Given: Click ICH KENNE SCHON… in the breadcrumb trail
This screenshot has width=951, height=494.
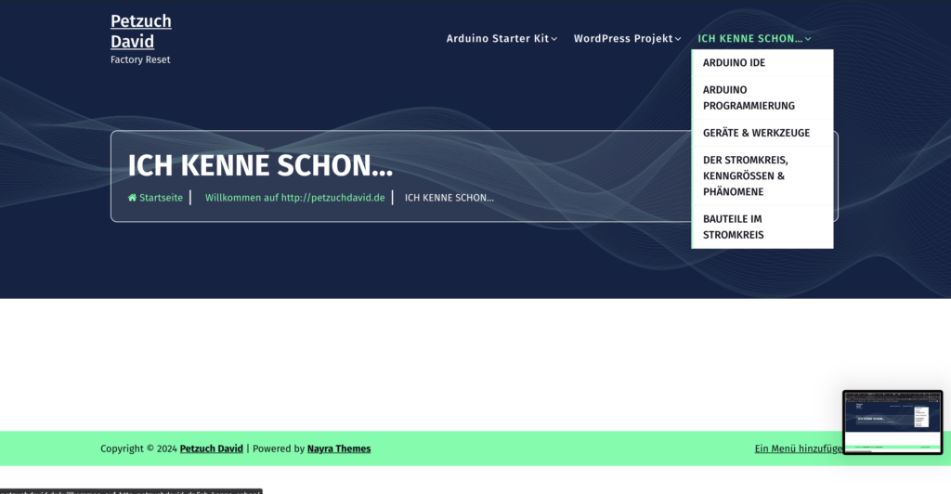Looking at the screenshot, I should [x=449, y=198].
